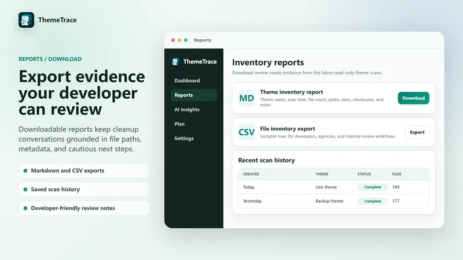Click the Live theme cell
Screen dimensions: 463x260
tap(326, 187)
